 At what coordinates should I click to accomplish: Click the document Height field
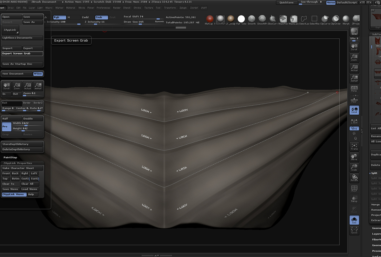(x=28, y=129)
